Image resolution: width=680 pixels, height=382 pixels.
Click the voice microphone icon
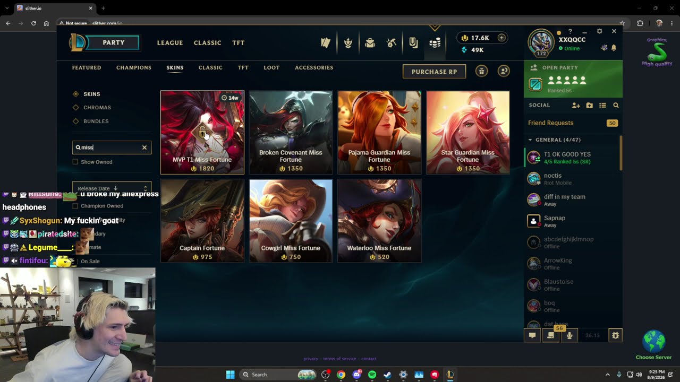tap(569, 335)
